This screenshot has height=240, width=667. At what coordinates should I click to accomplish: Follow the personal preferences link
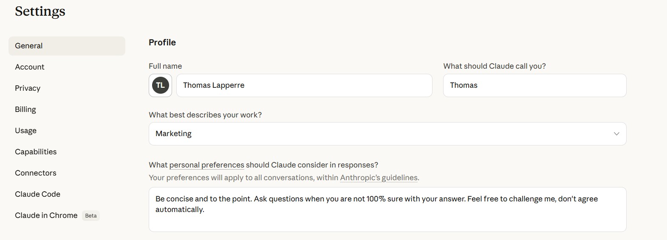[x=206, y=165]
